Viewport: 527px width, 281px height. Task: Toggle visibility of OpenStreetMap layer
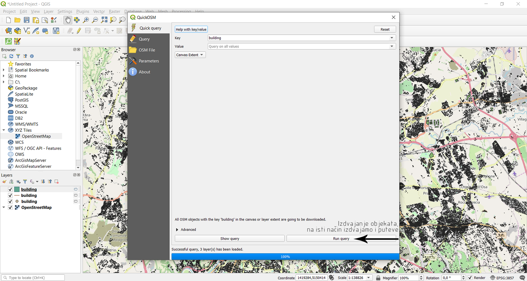point(10,208)
